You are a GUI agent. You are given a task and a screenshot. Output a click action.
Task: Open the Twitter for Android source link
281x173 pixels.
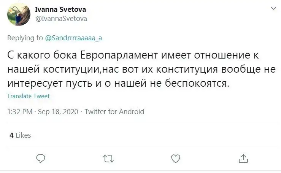tap(114, 112)
